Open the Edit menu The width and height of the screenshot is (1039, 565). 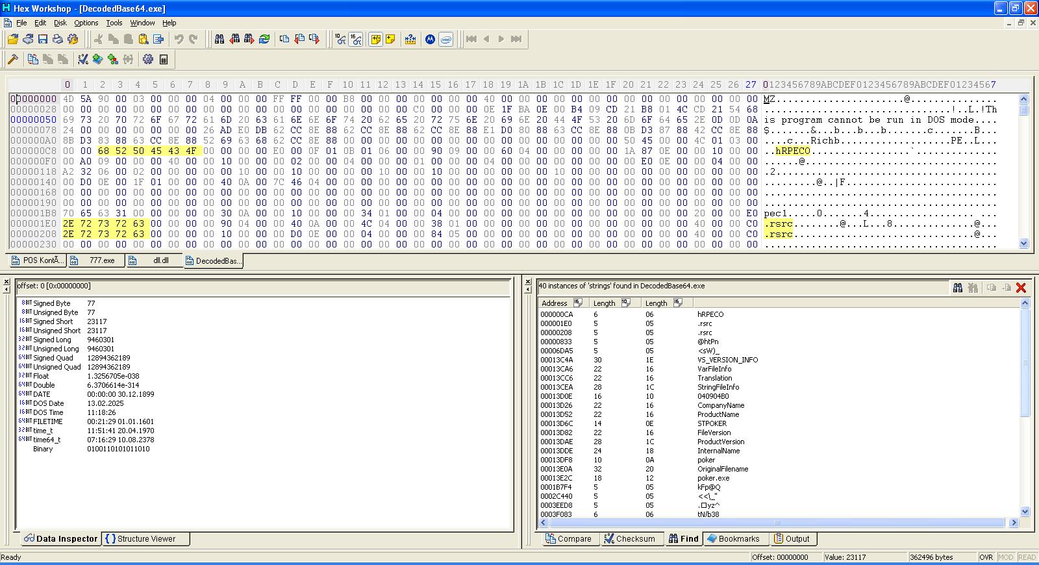40,23
